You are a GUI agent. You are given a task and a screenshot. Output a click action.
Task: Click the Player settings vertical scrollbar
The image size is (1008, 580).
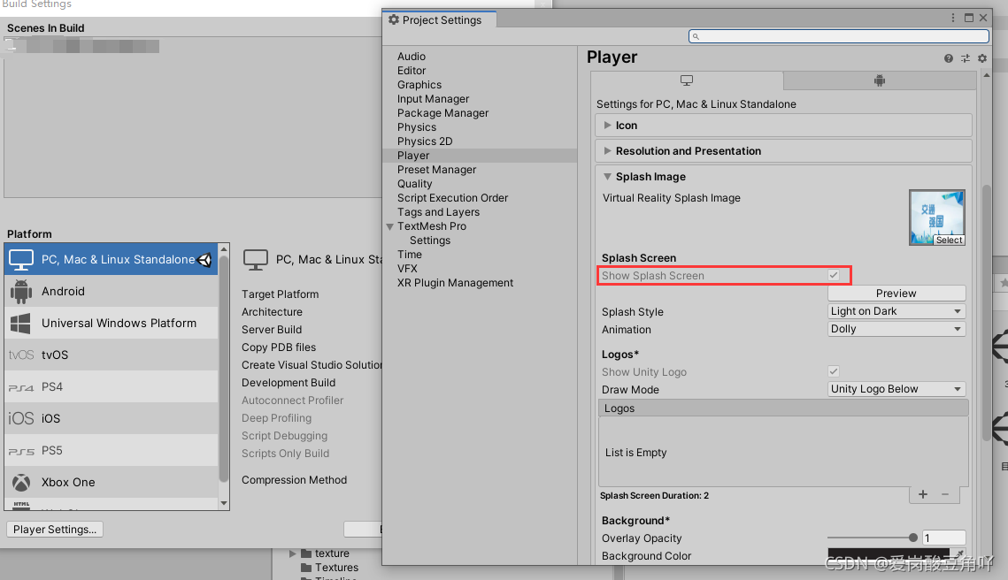[987, 313]
